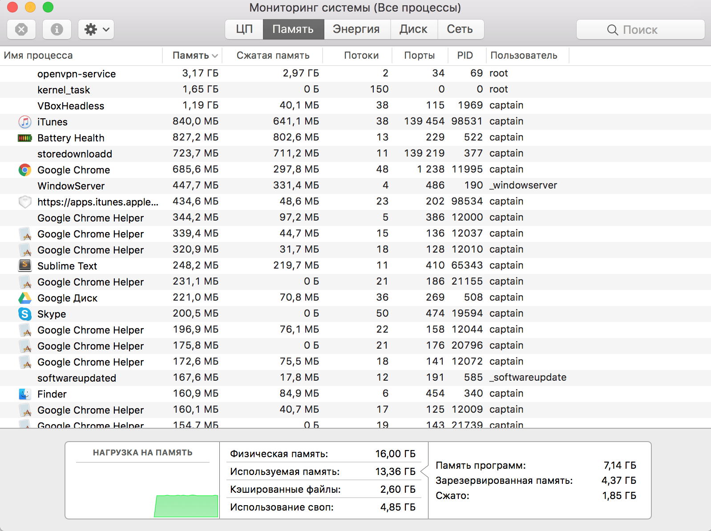Select the kernel_task process
Image resolution: width=711 pixels, height=531 pixels.
pos(355,89)
